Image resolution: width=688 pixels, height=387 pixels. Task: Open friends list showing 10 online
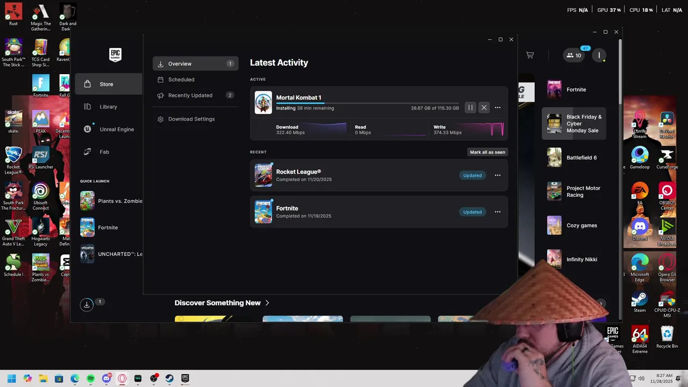574,55
